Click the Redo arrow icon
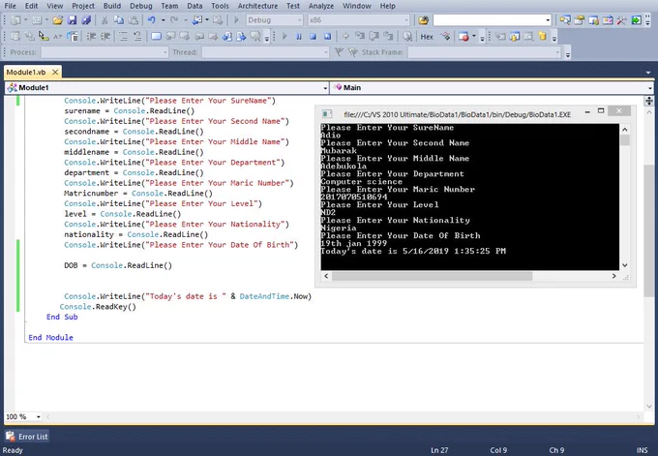This screenshot has width=658, height=456. click(174, 20)
